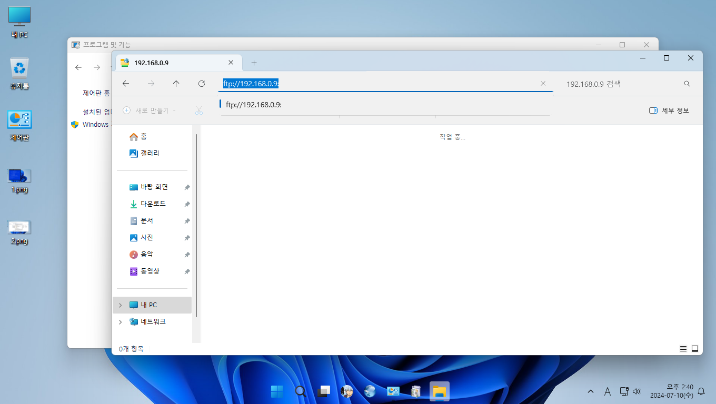Toggle the 세부 정보 details pane
716x404 pixels.
669,110
